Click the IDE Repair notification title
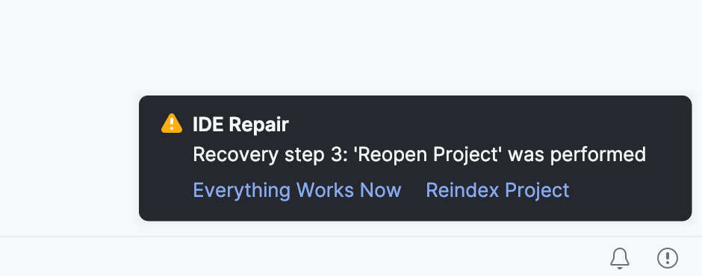The width and height of the screenshot is (702, 276). (x=240, y=125)
